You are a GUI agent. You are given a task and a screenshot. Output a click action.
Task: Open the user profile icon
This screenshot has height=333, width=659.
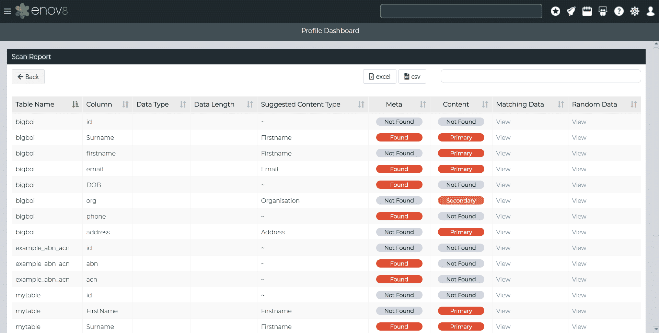point(650,11)
